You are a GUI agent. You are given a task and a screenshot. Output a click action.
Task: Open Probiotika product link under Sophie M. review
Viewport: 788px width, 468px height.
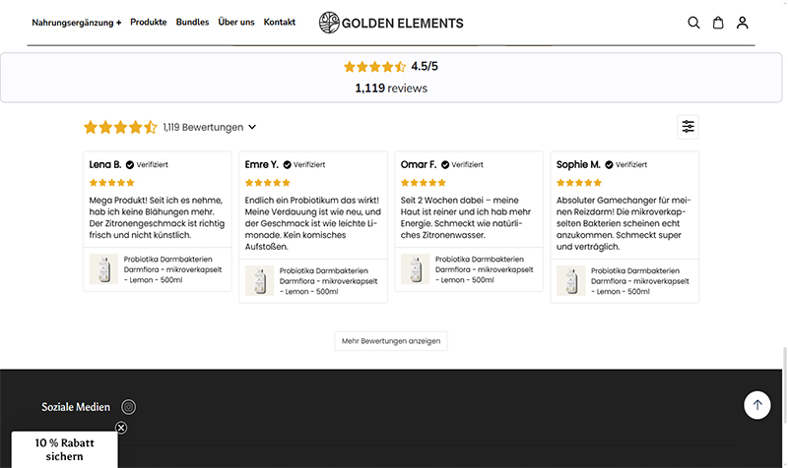639,281
